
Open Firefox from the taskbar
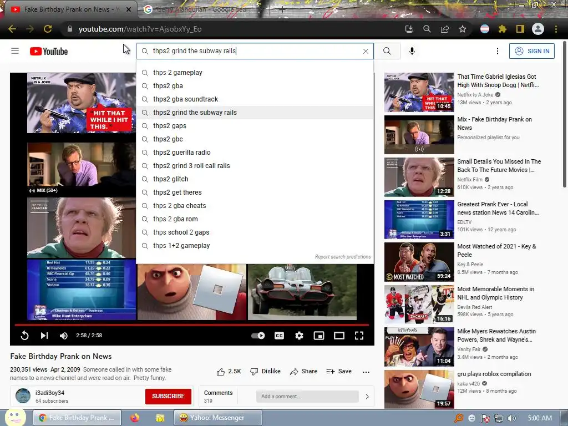[135, 418]
